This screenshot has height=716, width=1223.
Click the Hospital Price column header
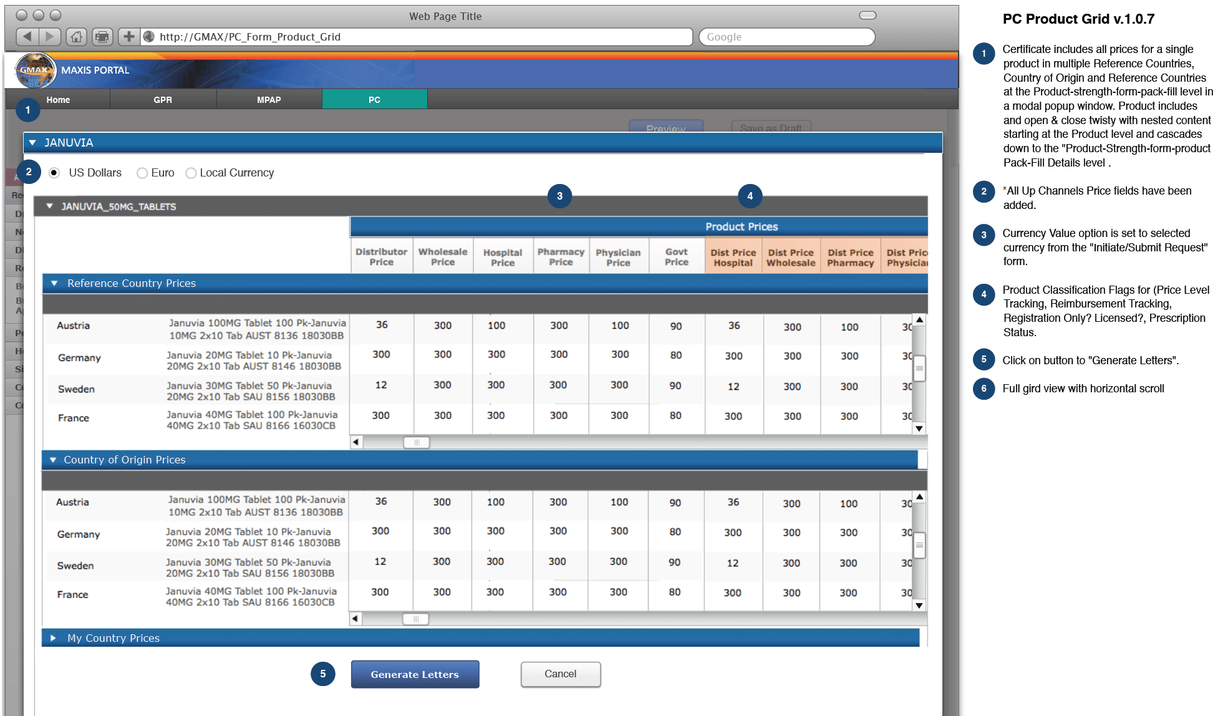503,256
